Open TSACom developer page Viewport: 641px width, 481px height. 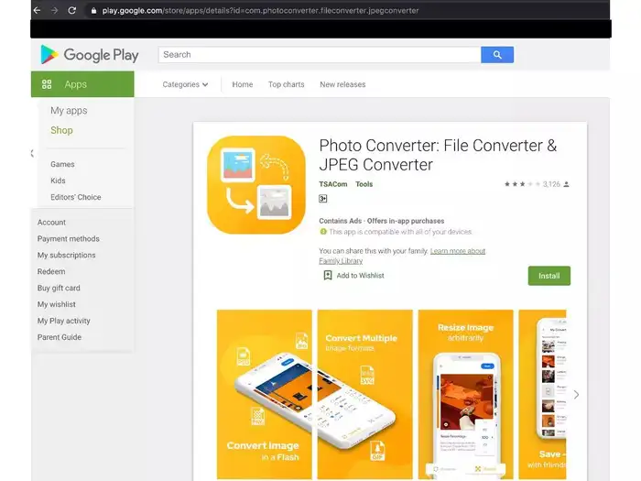coord(332,184)
